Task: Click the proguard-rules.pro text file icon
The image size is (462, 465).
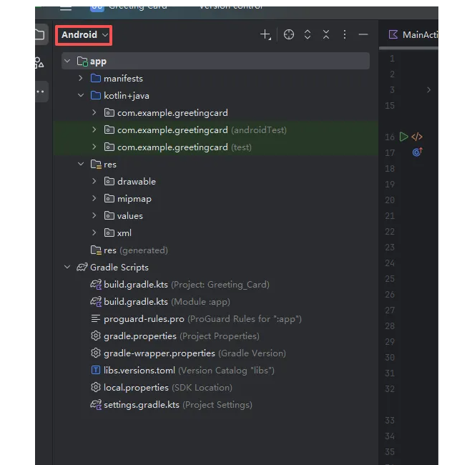Action: point(96,319)
